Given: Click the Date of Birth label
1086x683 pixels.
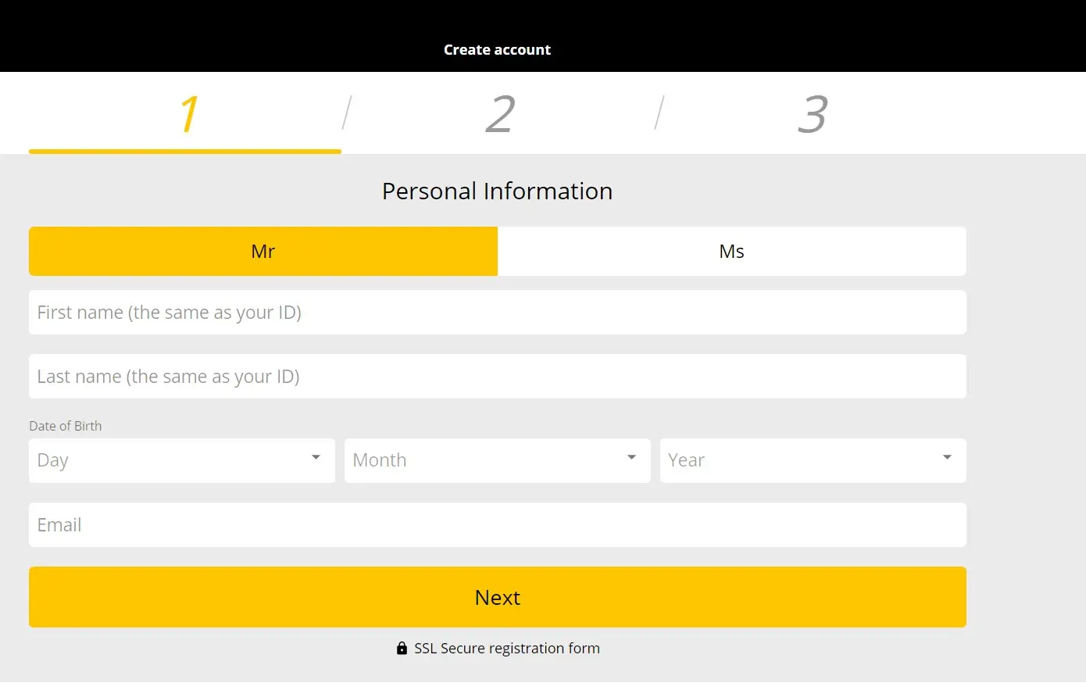Looking at the screenshot, I should (x=66, y=426).
